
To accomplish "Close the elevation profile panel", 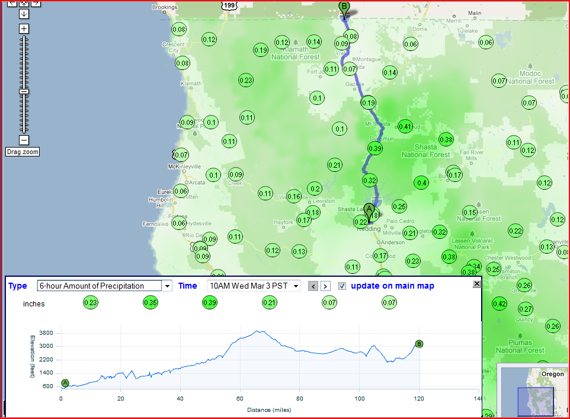I will click(x=476, y=284).
